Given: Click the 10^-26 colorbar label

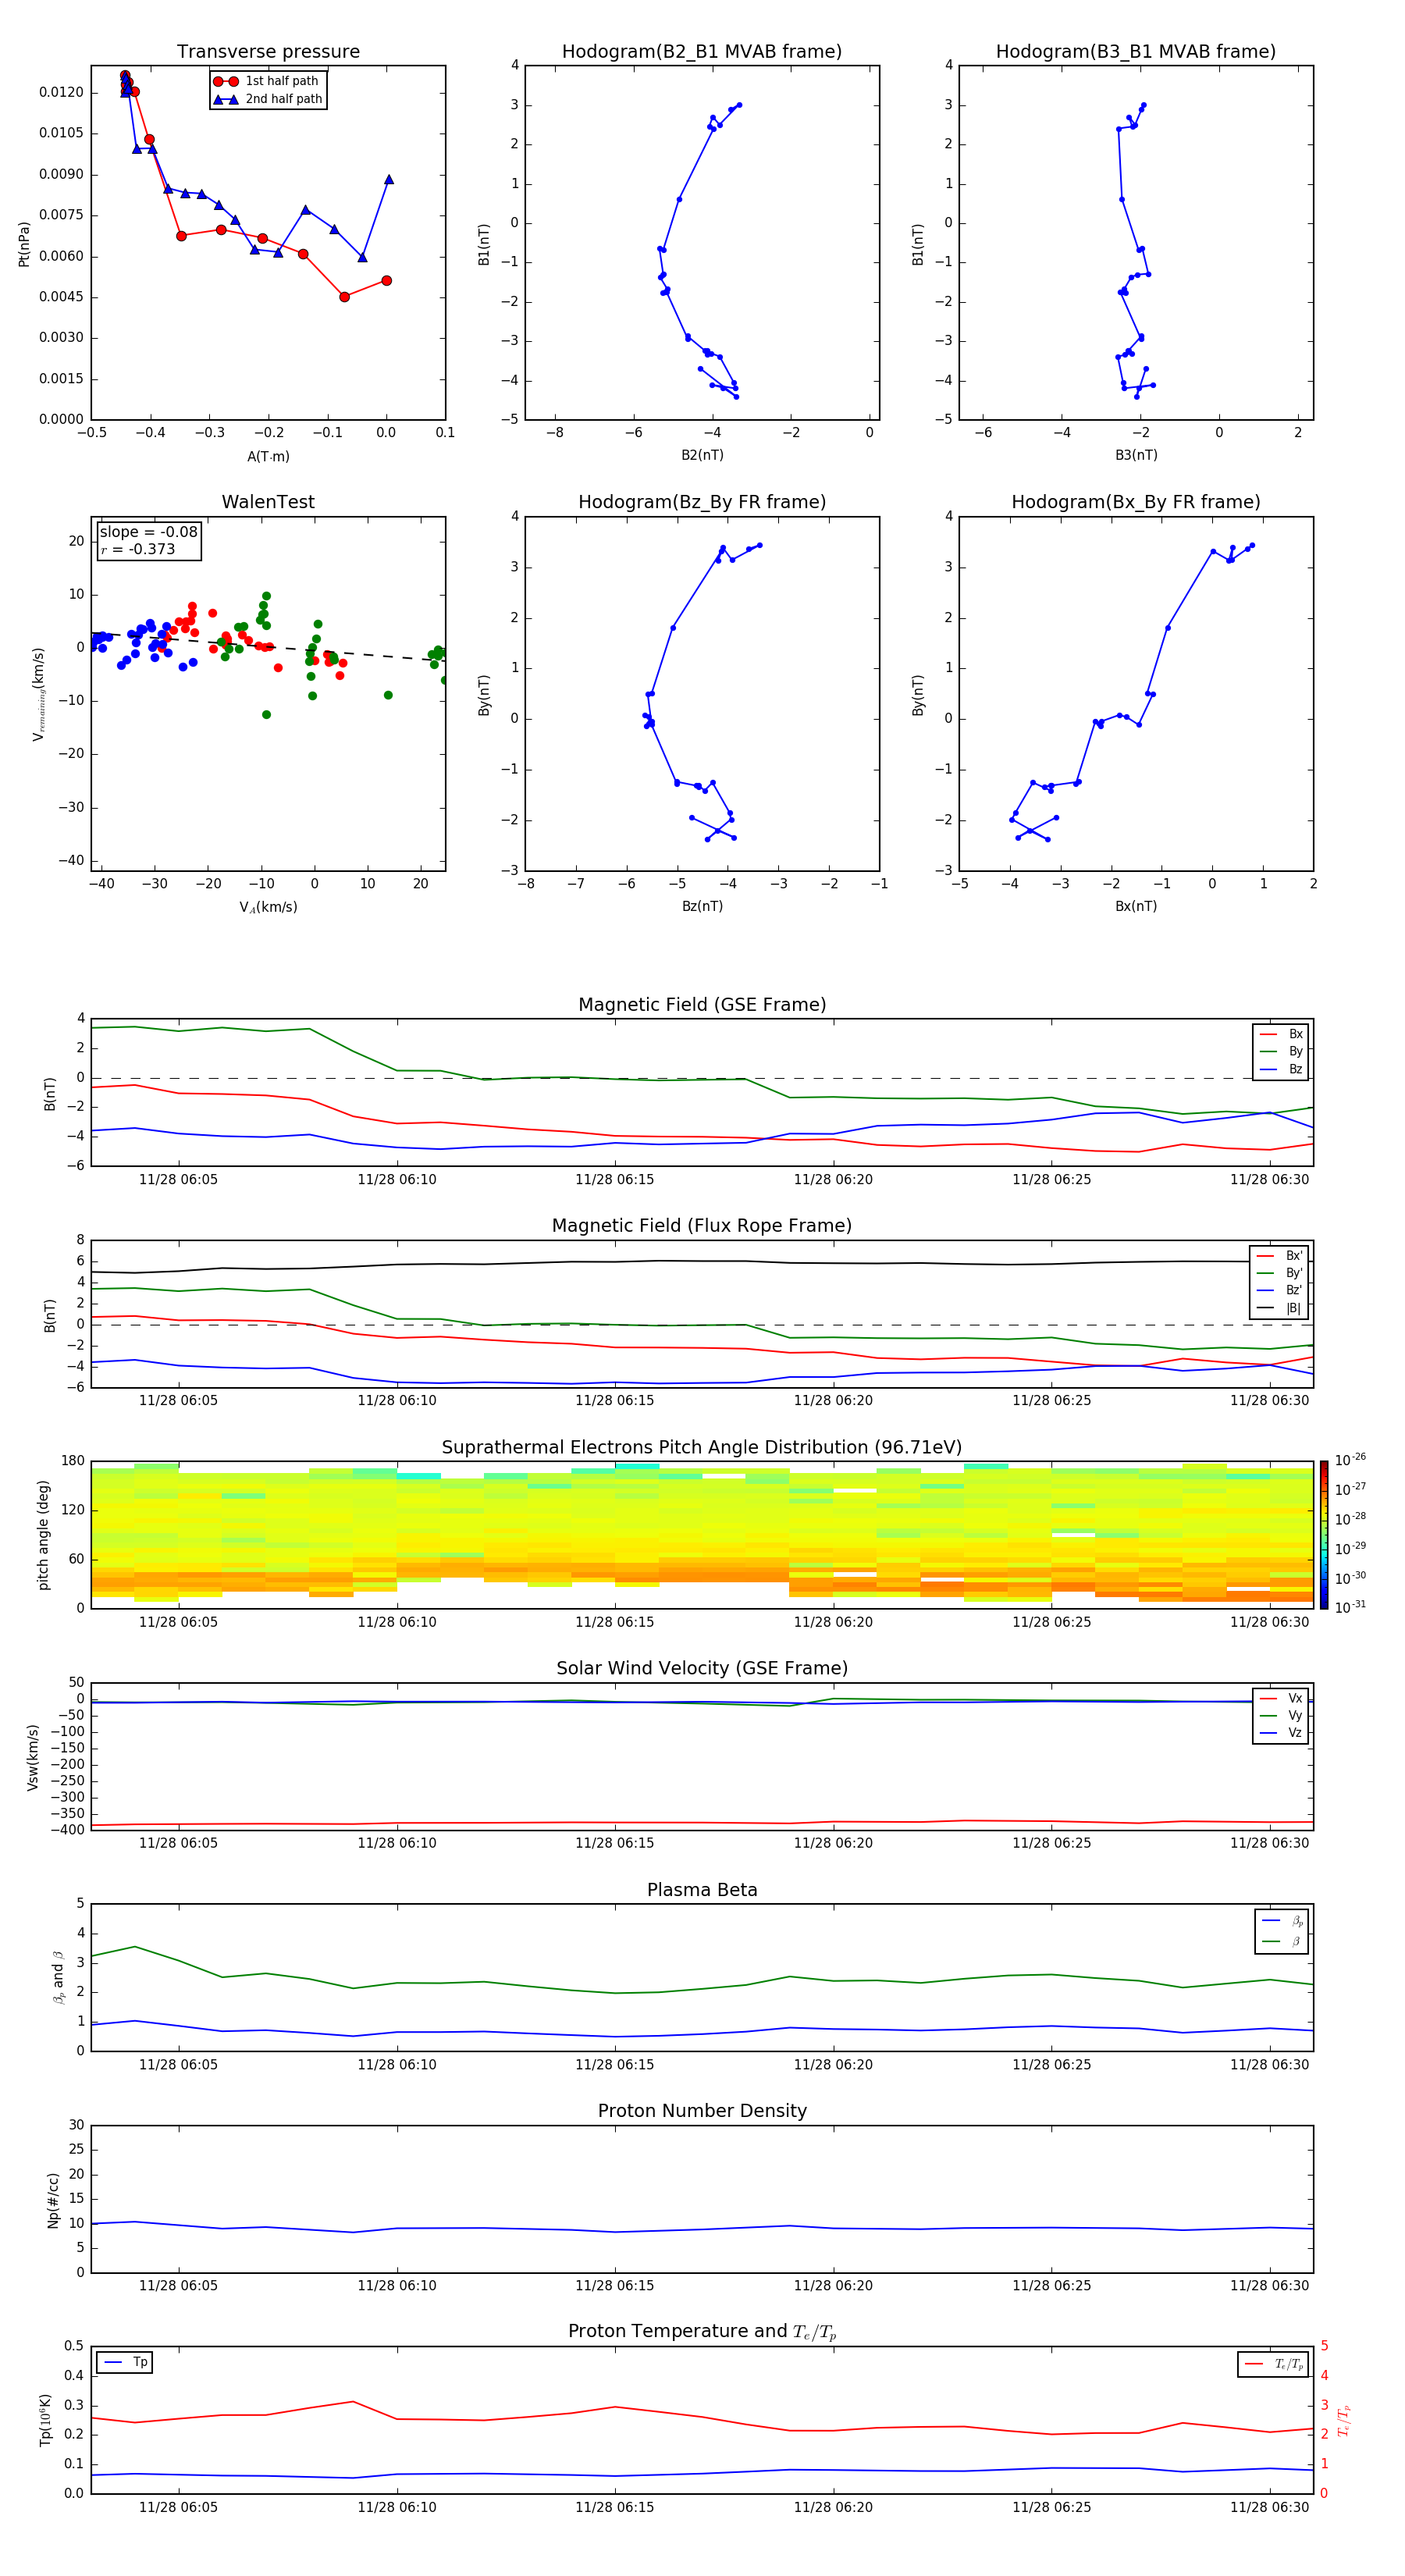Looking at the screenshot, I should tap(1350, 1460).
